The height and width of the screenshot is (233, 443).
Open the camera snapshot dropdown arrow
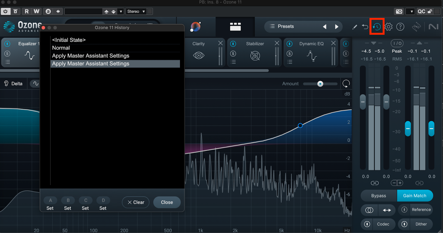411,11
